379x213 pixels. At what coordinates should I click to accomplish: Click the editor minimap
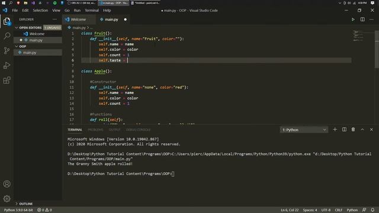pos(363,35)
